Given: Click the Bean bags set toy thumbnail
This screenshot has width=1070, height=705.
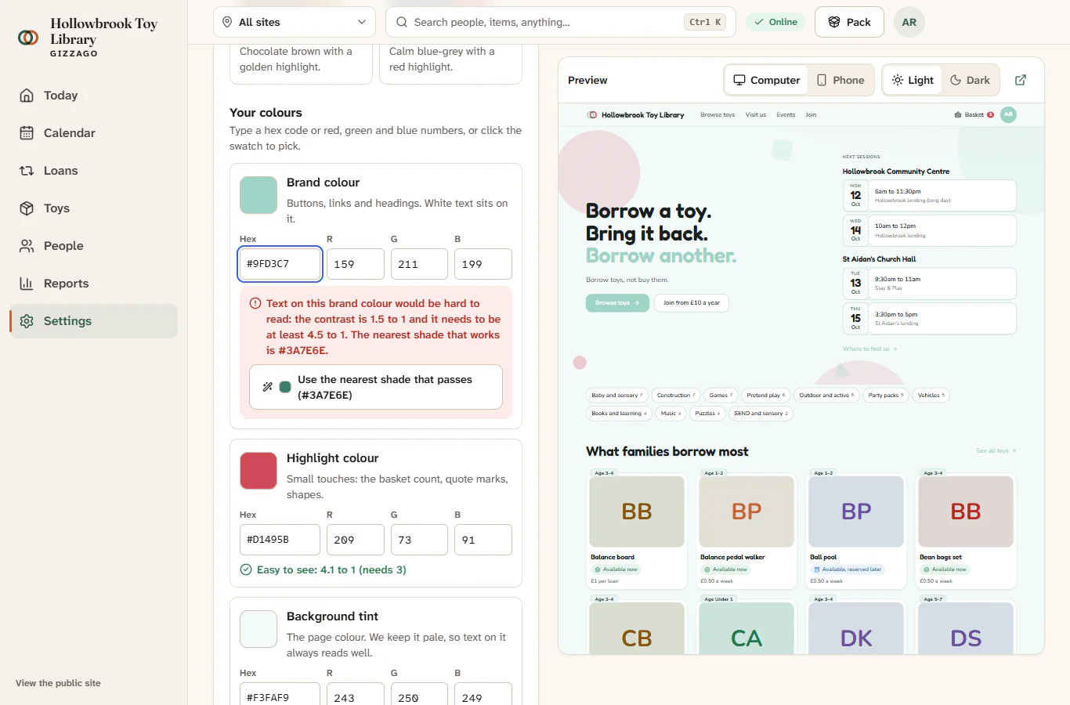Looking at the screenshot, I should point(966,512).
